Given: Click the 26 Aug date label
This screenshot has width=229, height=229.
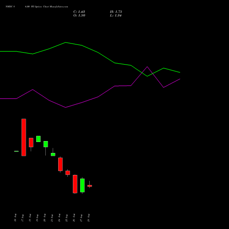Looking at the screenshot, I should click(74, 218).
